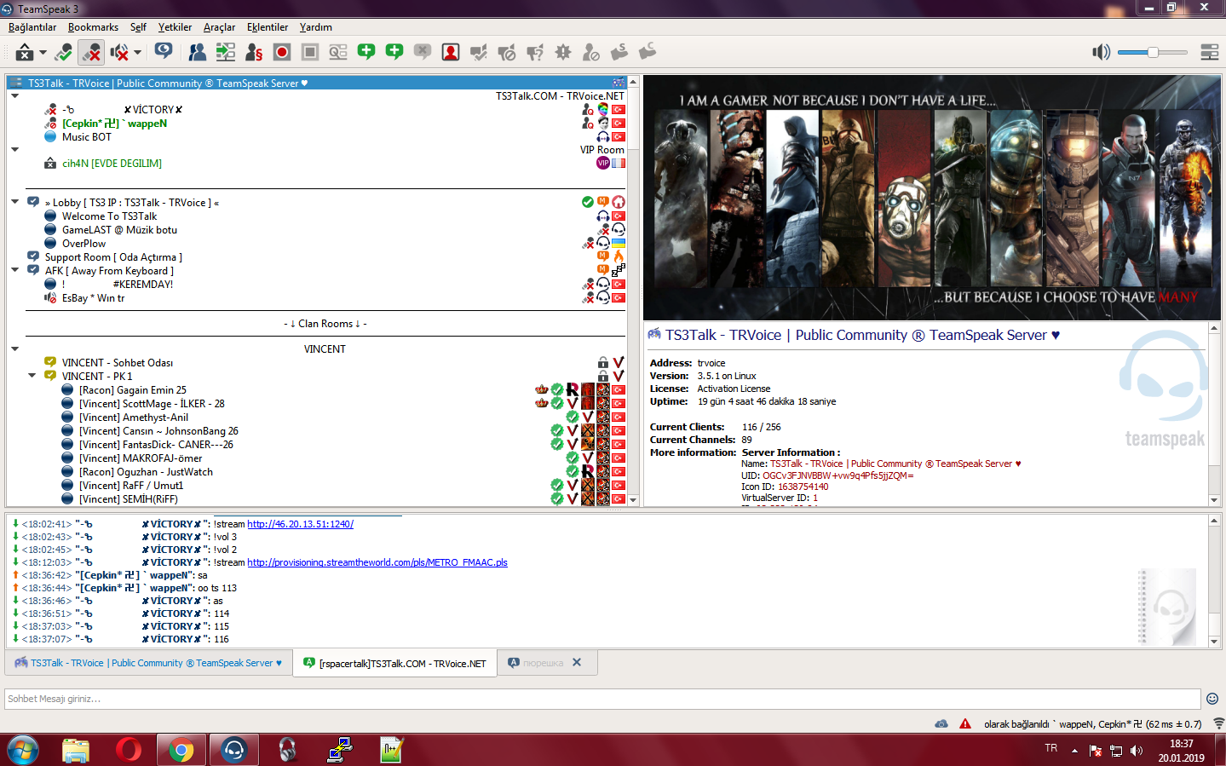Screen dimensions: 1226x766
Task: Open the away status dropdown arrow
Action: coord(43,53)
